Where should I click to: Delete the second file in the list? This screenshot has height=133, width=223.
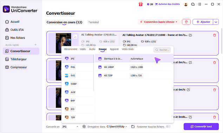point(215,62)
